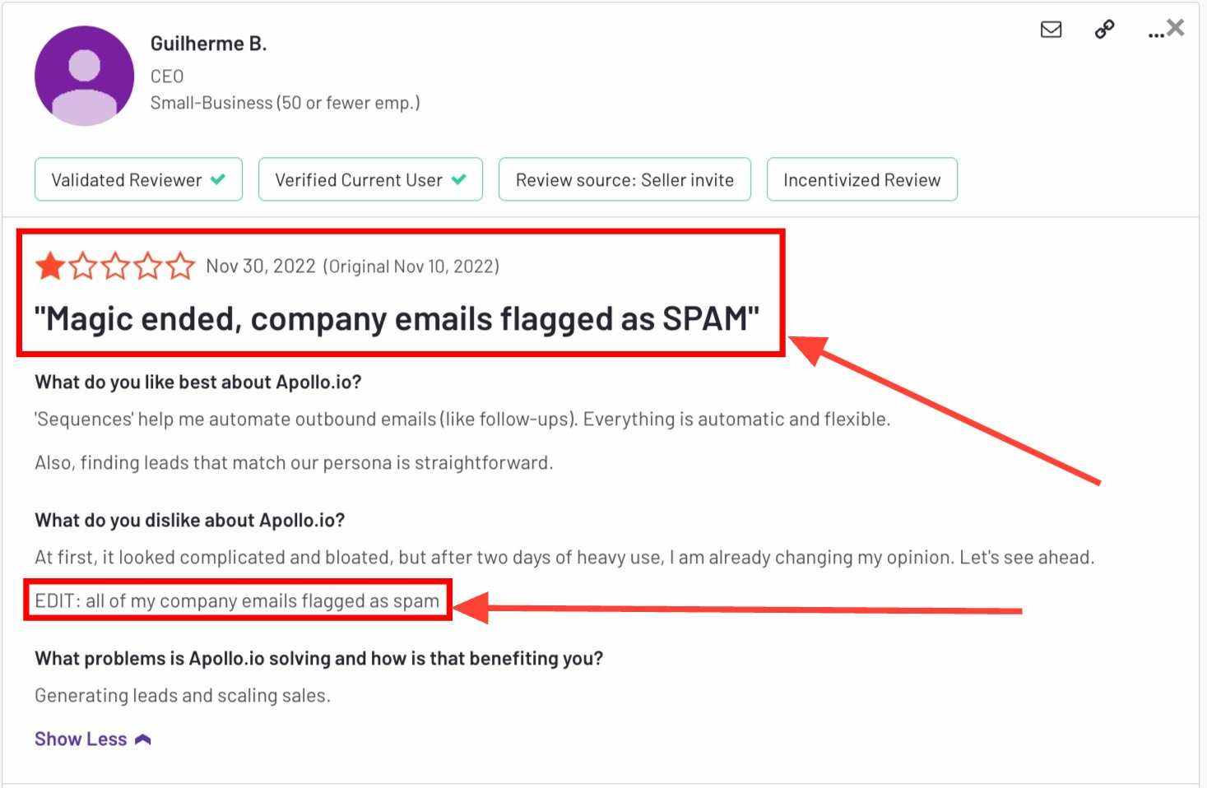Click the Validated Reviewer green checkmark
The image size is (1207, 788).
click(x=219, y=178)
